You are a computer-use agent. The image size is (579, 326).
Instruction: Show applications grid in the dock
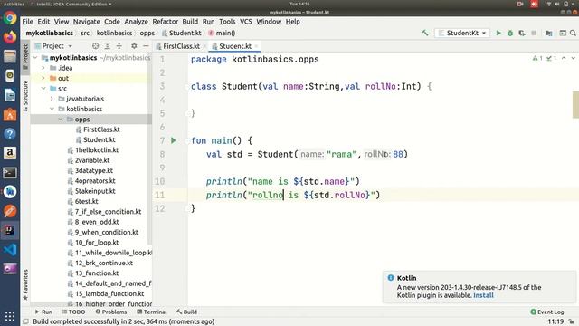point(10,316)
